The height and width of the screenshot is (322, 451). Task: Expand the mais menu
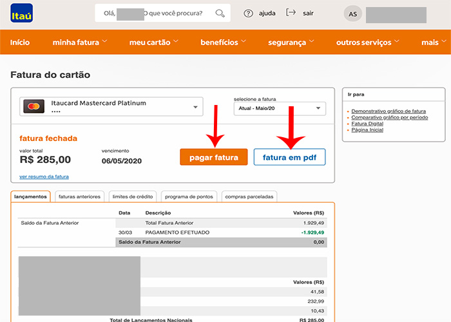click(434, 43)
